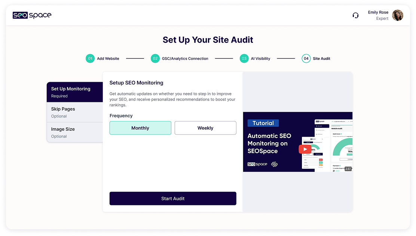The height and width of the screenshot is (236, 416).
Task: Open the Image Size tab
Action: pos(75,133)
